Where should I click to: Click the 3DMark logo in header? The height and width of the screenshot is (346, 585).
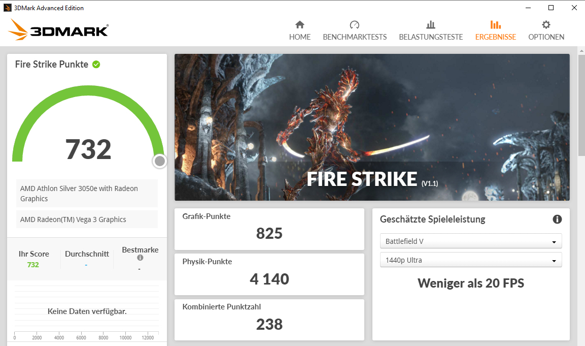58,29
